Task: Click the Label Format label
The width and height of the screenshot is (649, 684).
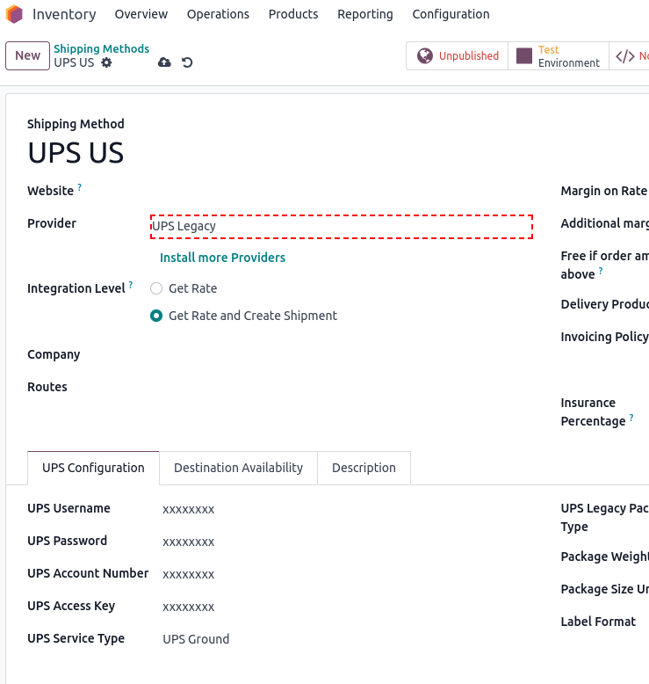Action: point(598,622)
